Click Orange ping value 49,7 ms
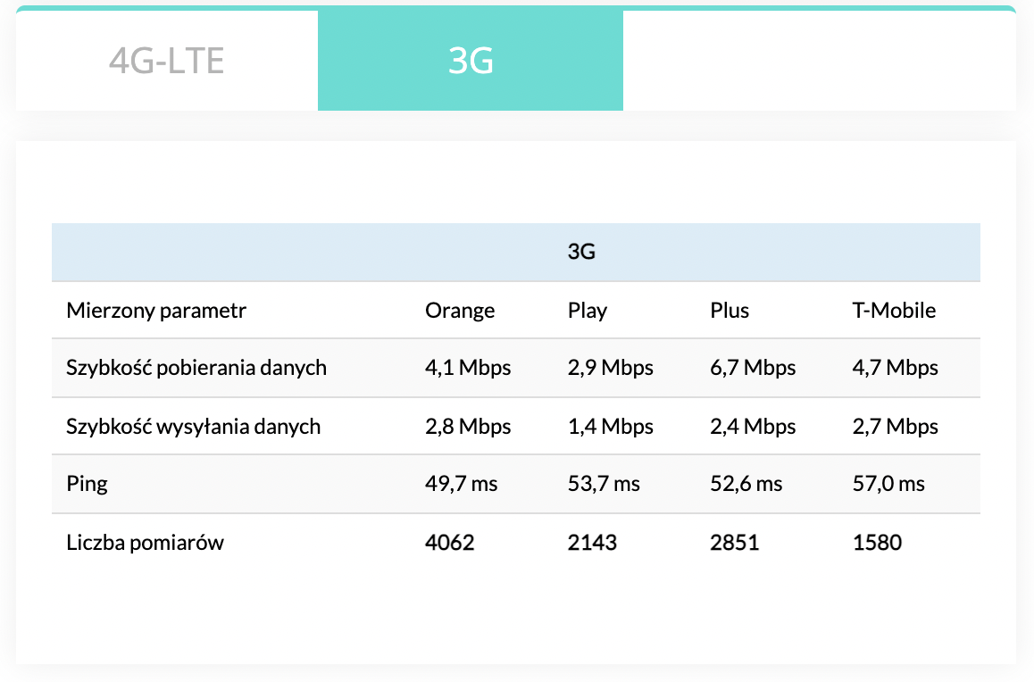The height and width of the screenshot is (682, 1034). (x=462, y=484)
